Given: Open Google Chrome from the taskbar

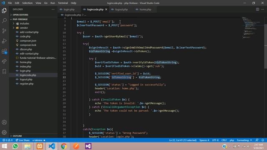Looking at the screenshot, I should tap(64, 146).
